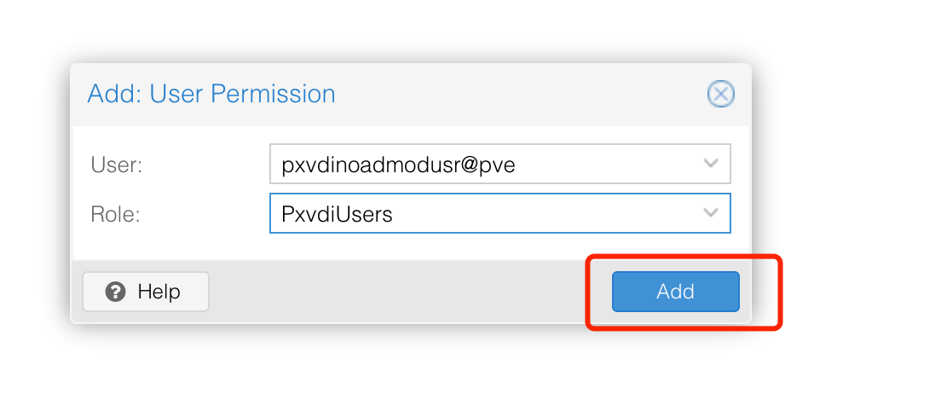Image resolution: width=941 pixels, height=411 pixels.
Task: Expand the User dropdown arrow
Action: coord(711,164)
